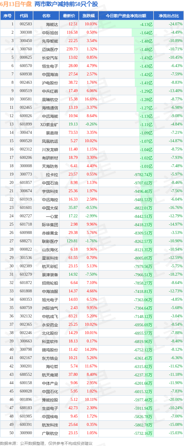Image resolution: width=184 pixels, height=446 pixels.
Task: Click the 最新价 column header
Action: pyautogui.click(x=69, y=16)
